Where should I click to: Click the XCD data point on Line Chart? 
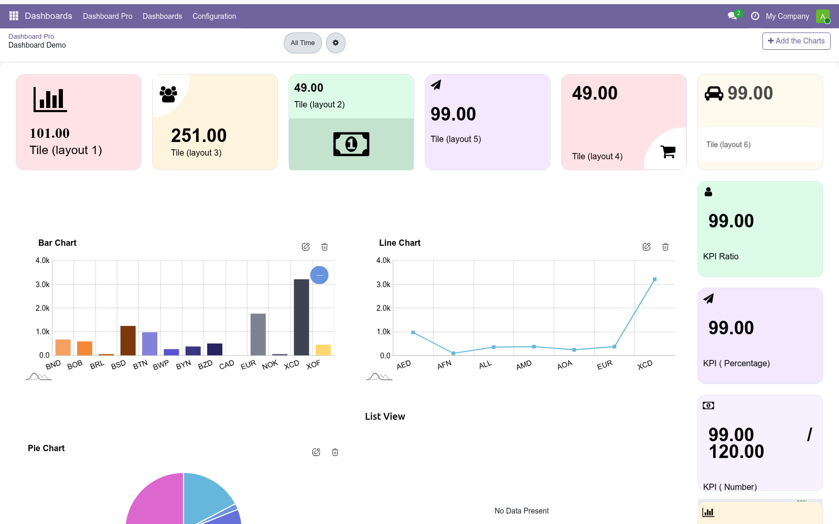(x=654, y=279)
